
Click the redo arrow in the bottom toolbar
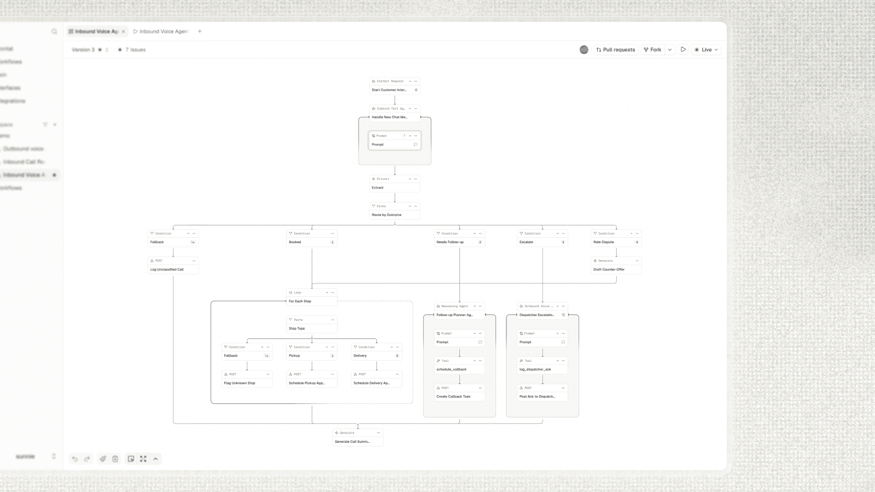point(87,459)
